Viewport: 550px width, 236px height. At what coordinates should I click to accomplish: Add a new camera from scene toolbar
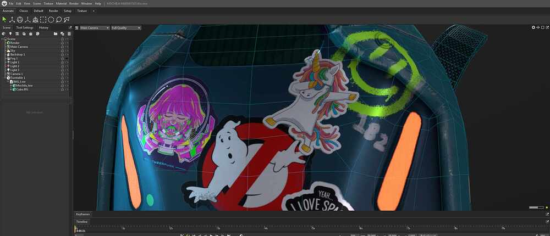point(18,33)
